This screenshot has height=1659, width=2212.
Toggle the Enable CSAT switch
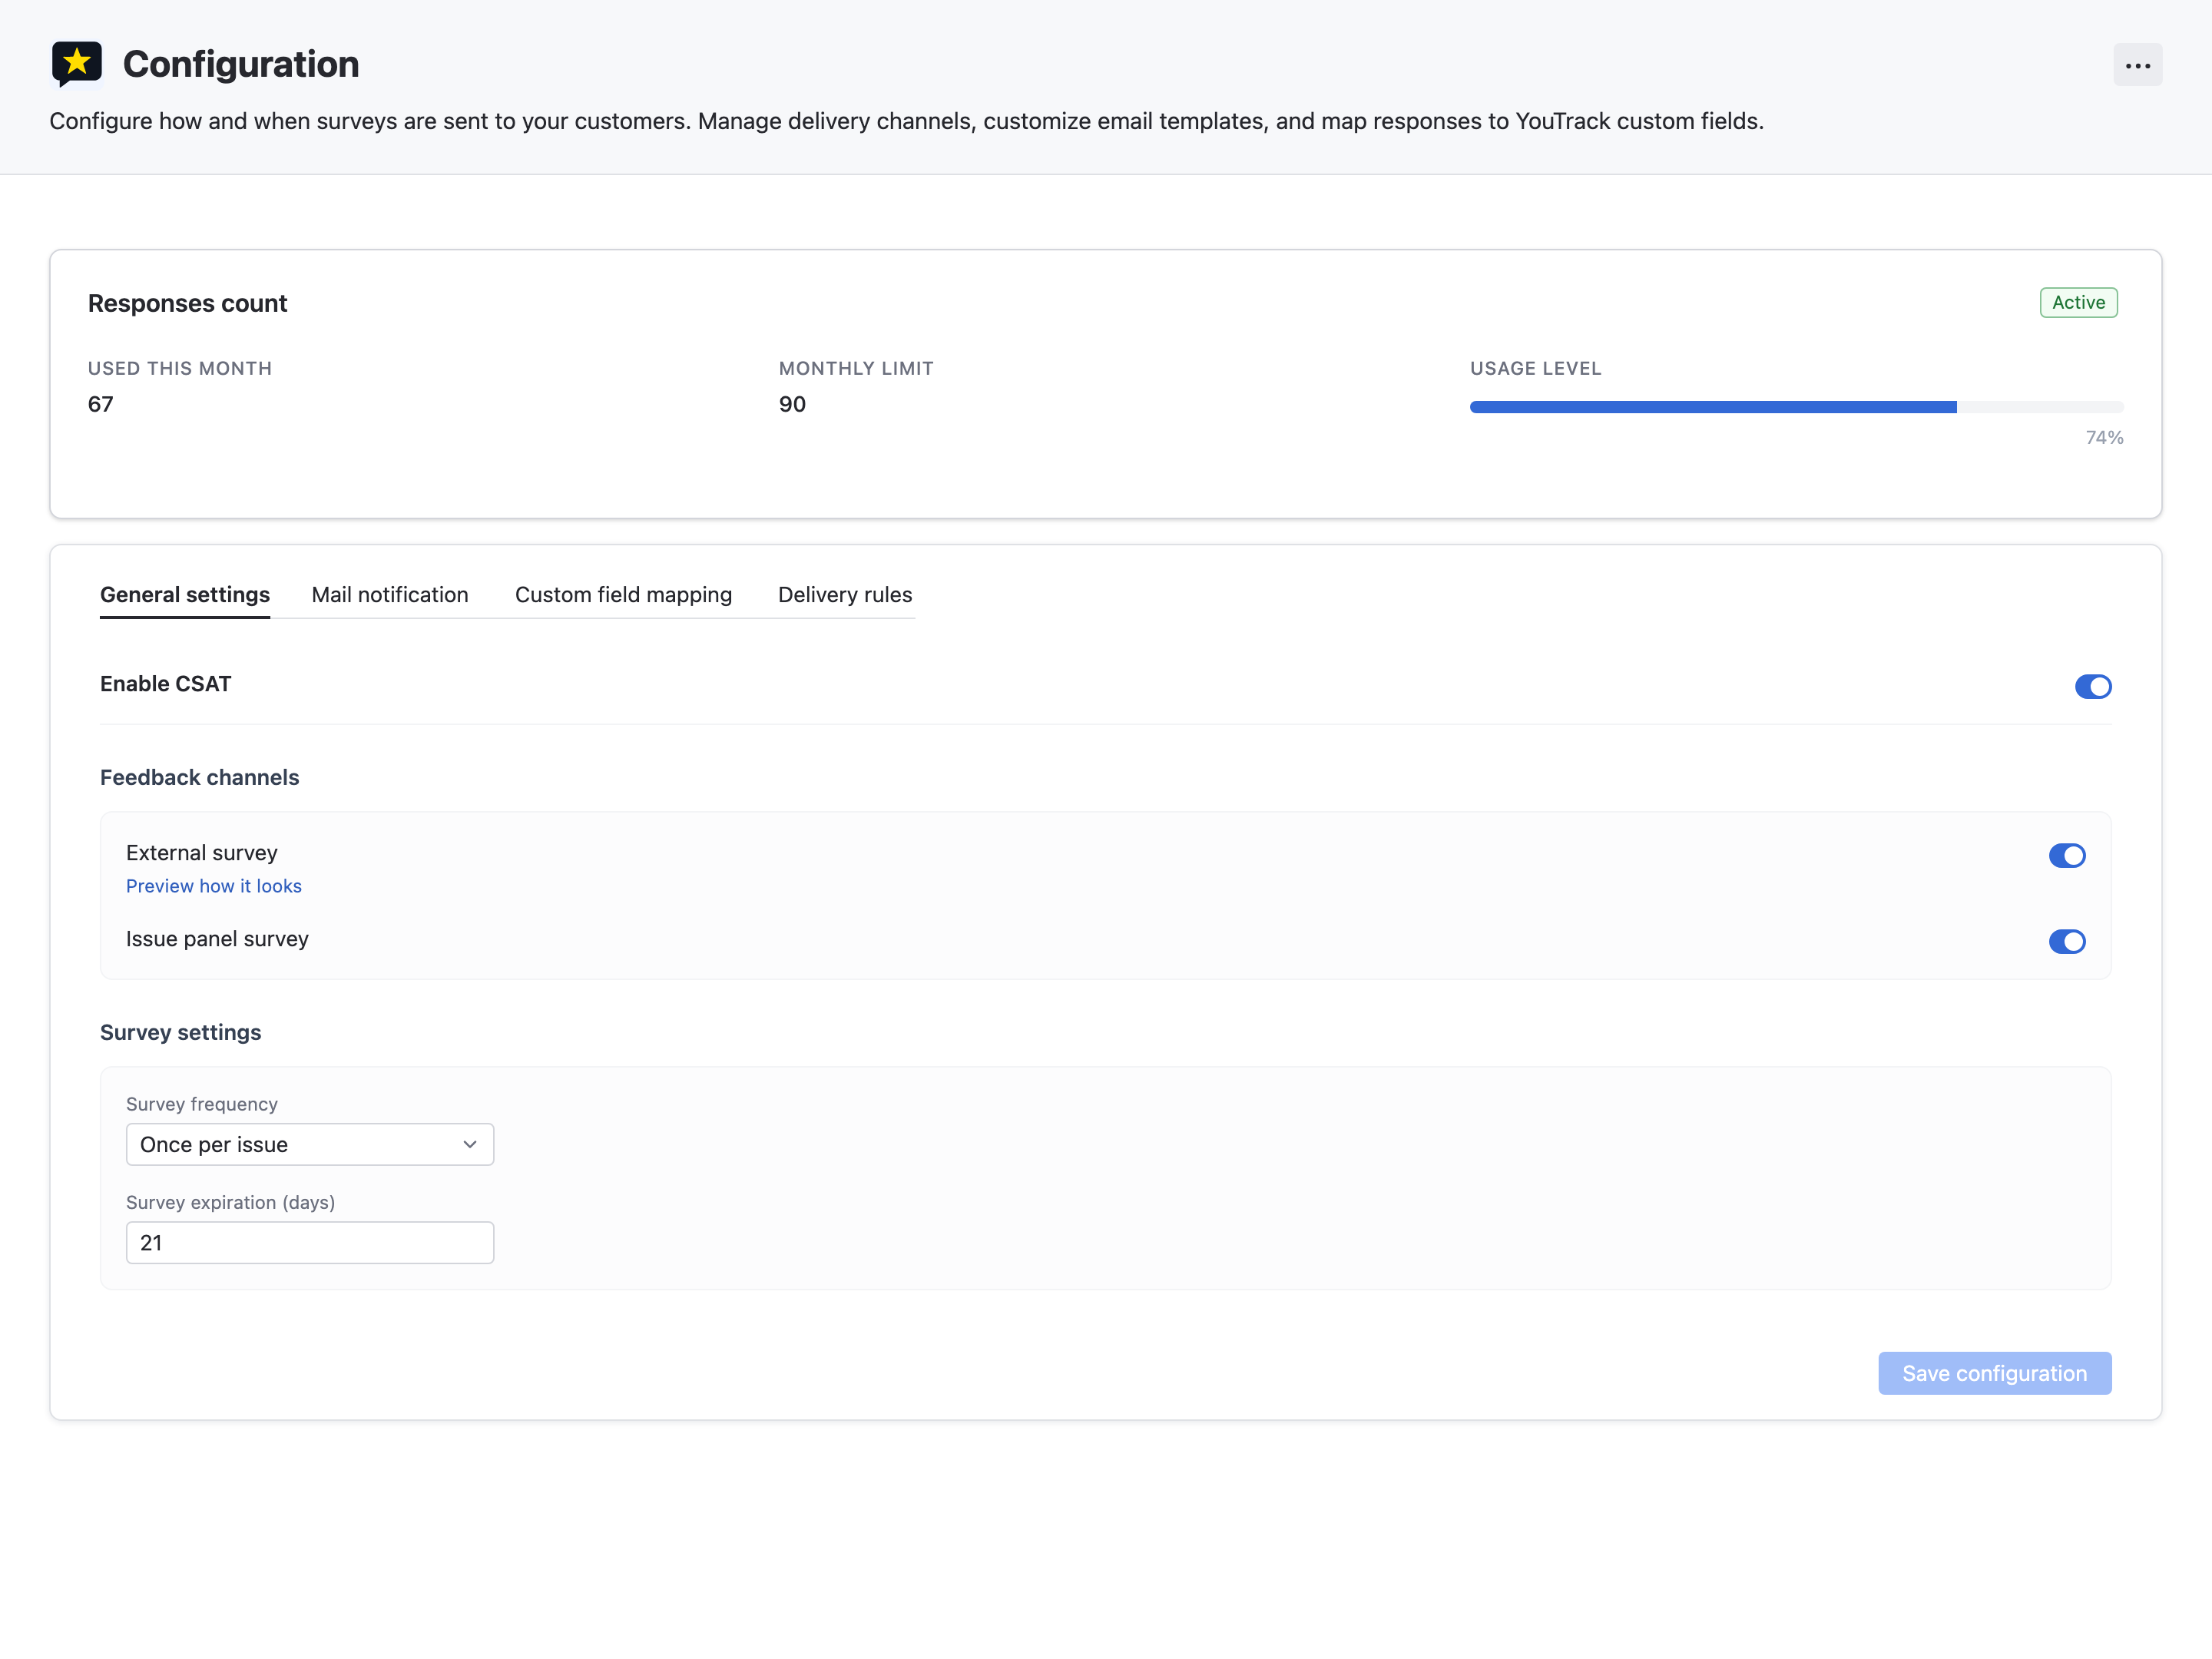tap(2092, 686)
